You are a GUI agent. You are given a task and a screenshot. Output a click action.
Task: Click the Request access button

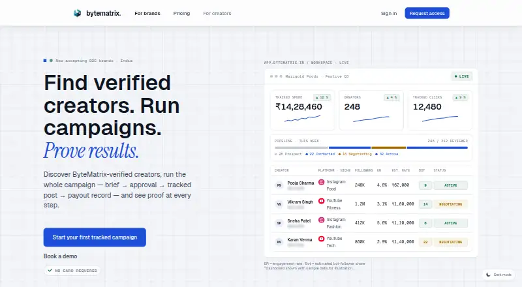[x=427, y=13]
